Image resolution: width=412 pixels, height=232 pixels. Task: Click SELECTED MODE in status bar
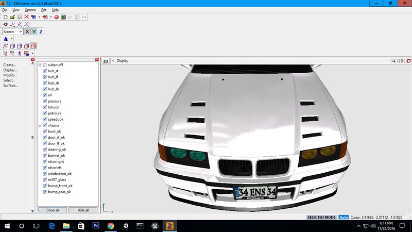tap(321, 218)
